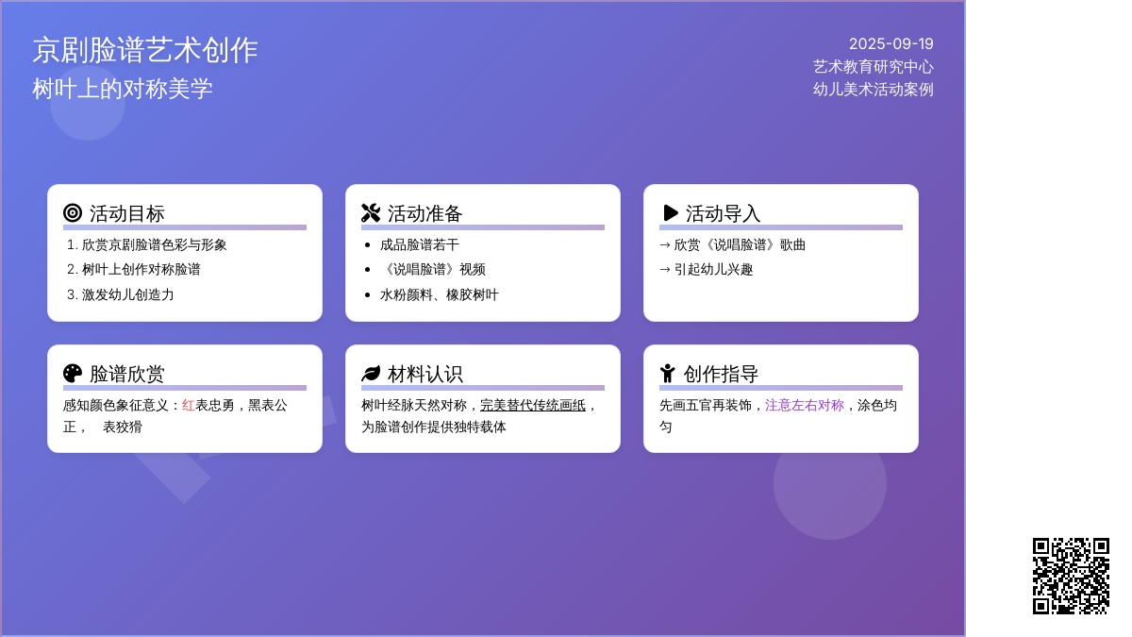Click the subtitle 树叶上的对称美学
This screenshot has height=637, width=1132.
click(123, 89)
